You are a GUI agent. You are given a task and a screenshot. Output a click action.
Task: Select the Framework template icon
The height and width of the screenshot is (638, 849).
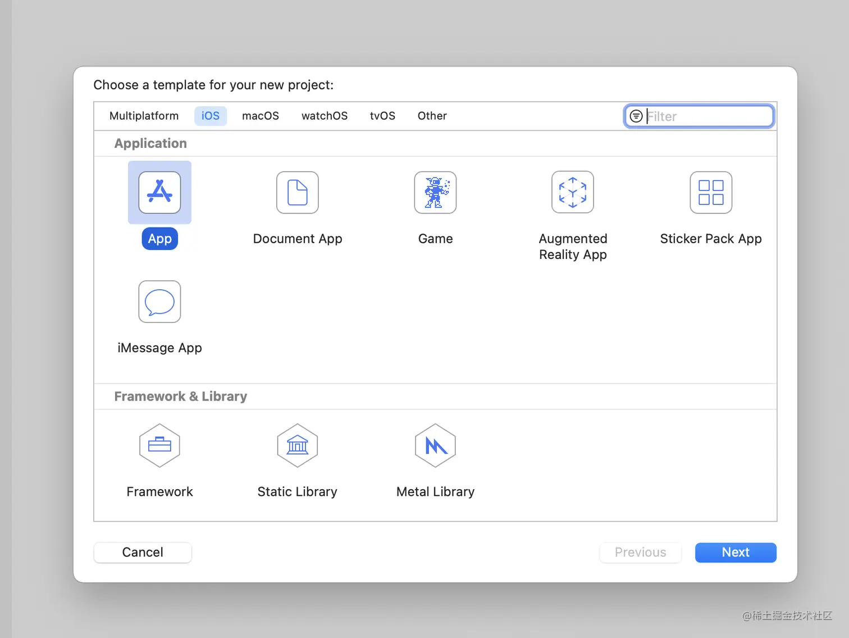click(159, 445)
